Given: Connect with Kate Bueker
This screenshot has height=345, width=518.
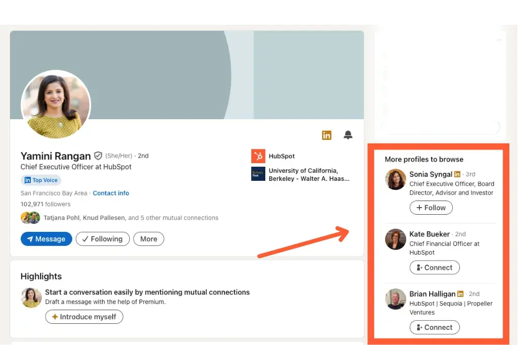Looking at the screenshot, I should [434, 267].
